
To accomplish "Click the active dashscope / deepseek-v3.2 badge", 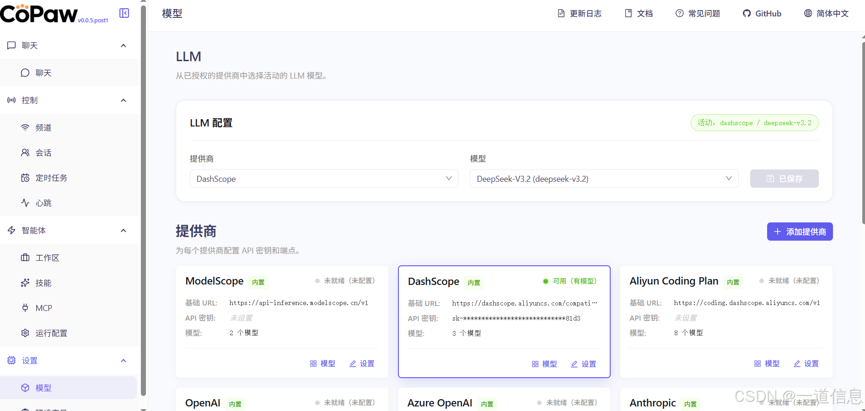I will (754, 122).
